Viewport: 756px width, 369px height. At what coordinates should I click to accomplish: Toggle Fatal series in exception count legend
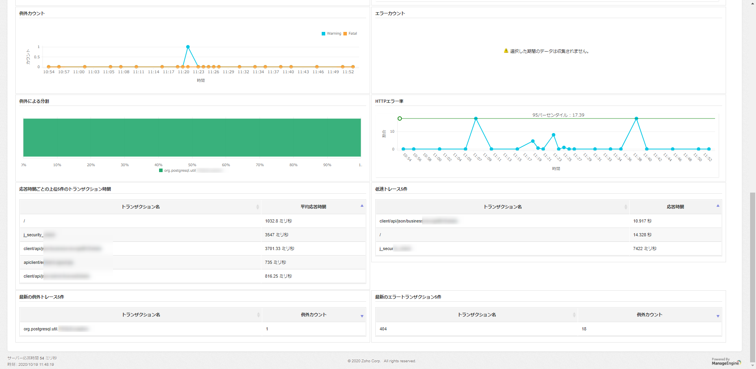click(x=350, y=33)
